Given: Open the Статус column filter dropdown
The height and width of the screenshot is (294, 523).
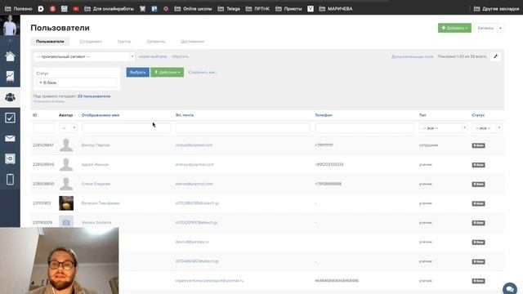Looking at the screenshot, I should 487,128.
